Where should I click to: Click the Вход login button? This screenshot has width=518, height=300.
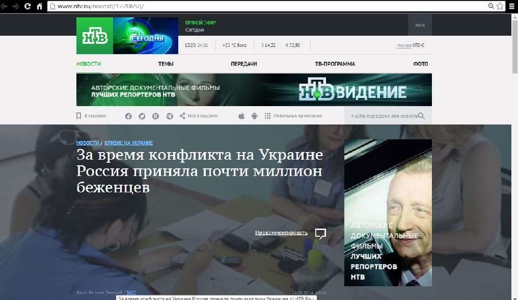point(420,25)
